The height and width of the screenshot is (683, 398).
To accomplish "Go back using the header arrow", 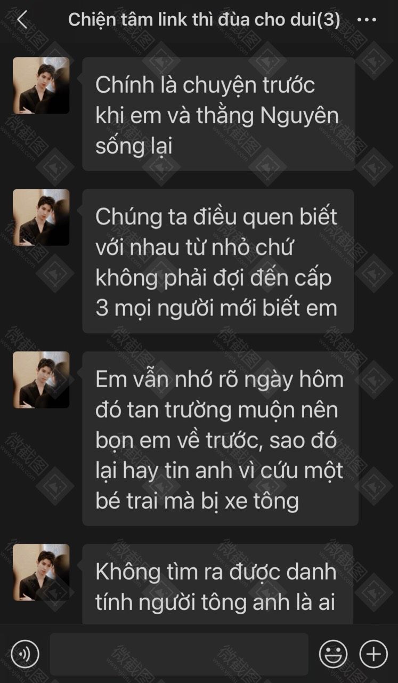I will (x=22, y=20).
